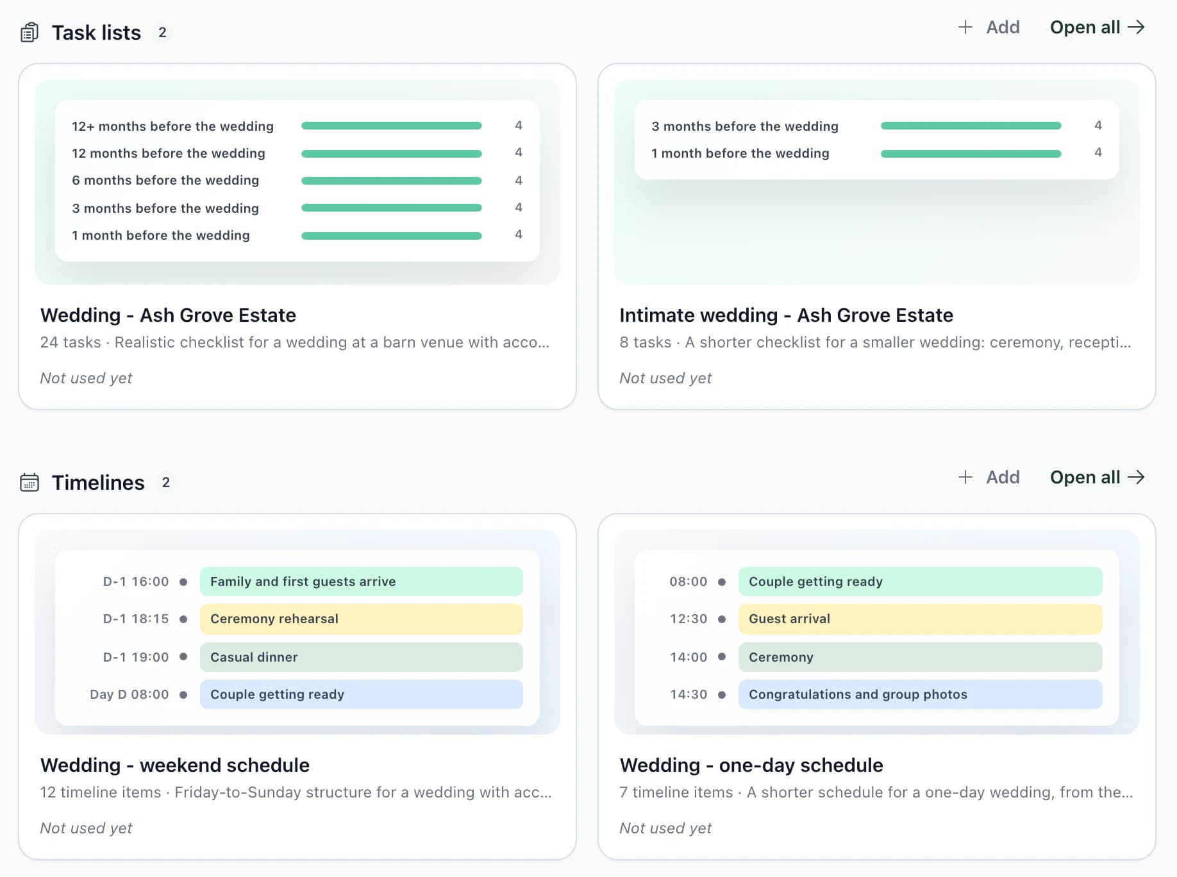This screenshot has width=1177, height=877.
Task: Click the 'Guest arrival' timeline item
Action: point(921,619)
